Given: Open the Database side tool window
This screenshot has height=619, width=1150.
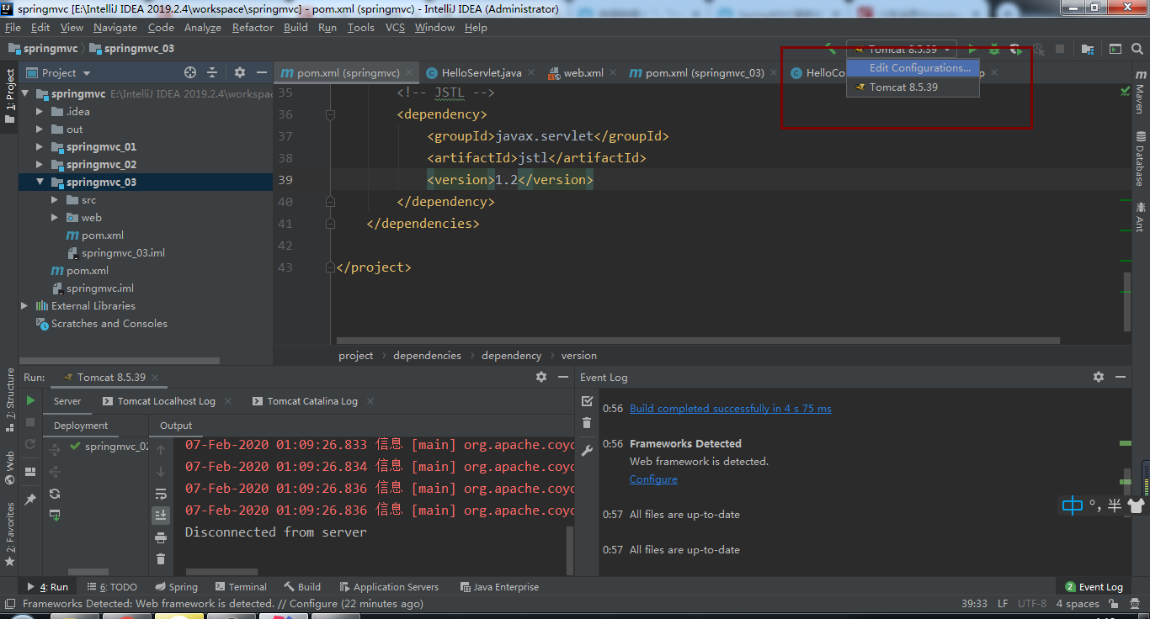Looking at the screenshot, I should pos(1140,159).
